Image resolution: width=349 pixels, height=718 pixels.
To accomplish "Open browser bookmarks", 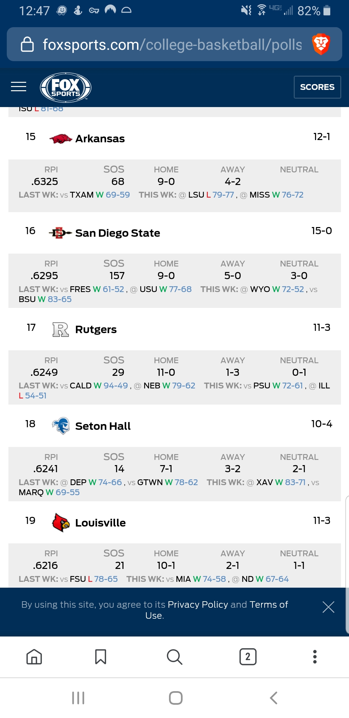I will click(x=100, y=657).
